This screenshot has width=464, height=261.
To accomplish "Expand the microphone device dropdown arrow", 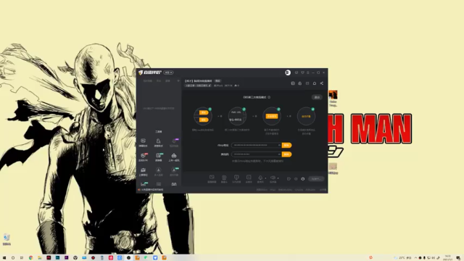I will pyautogui.click(x=265, y=178).
